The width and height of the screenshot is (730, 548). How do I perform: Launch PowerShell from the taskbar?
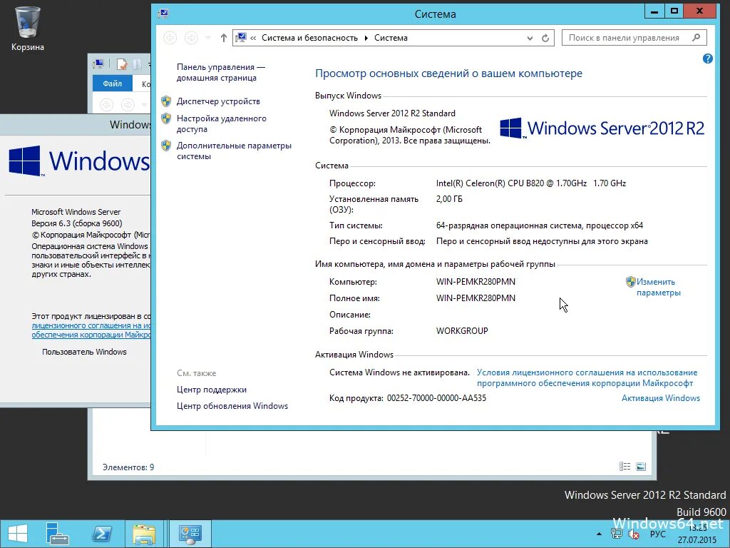[x=102, y=534]
